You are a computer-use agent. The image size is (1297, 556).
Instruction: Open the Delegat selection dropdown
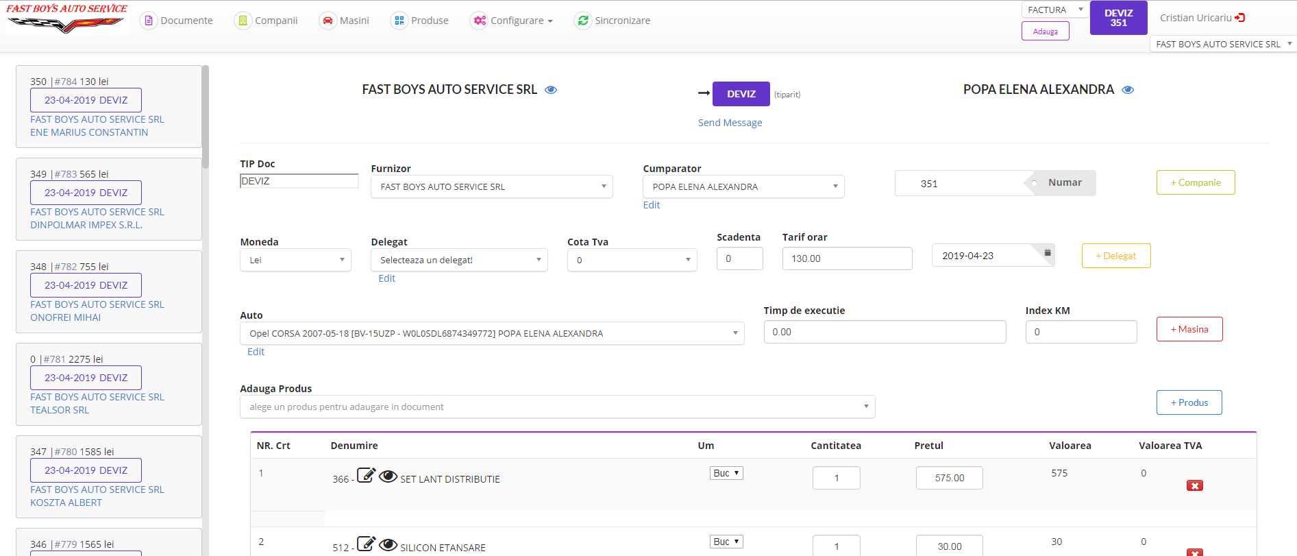(x=459, y=260)
